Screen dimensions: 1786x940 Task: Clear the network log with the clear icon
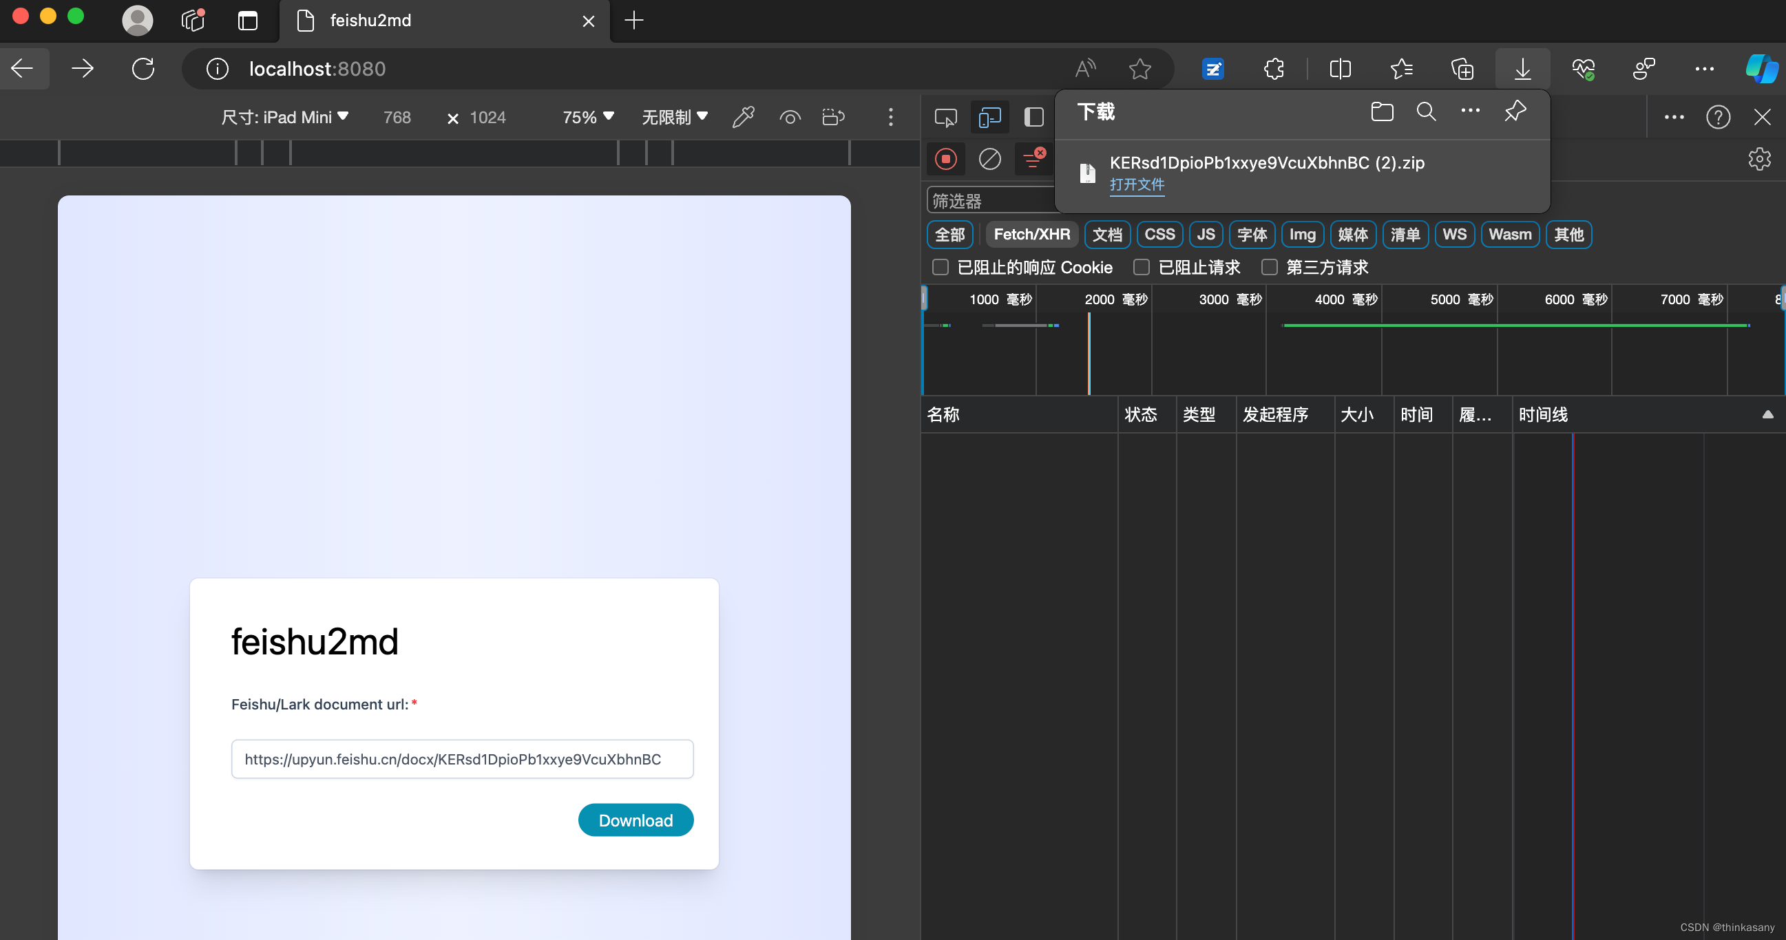tap(989, 160)
